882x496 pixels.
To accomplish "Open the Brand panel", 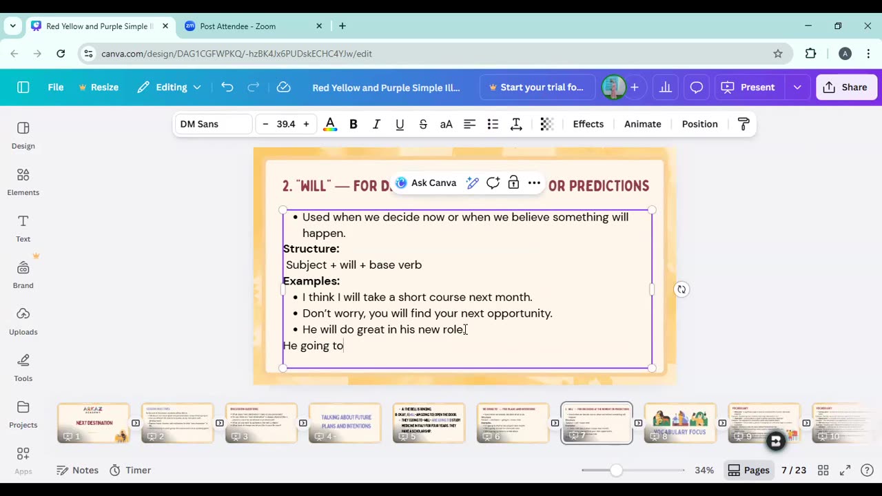I will pos(23,274).
